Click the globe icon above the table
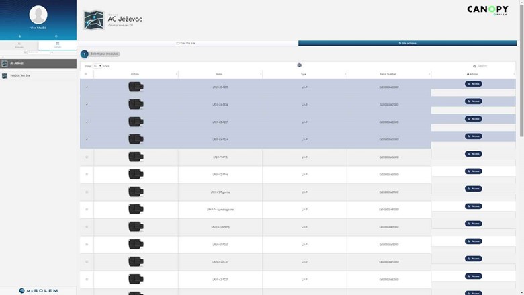 [x=299, y=65]
